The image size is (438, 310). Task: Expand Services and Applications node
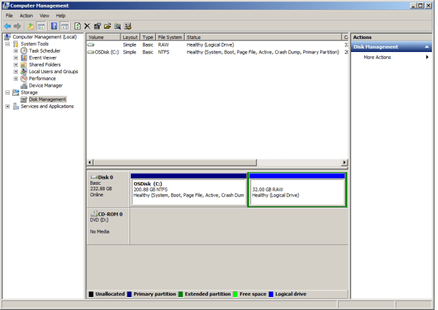pyautogui.click(x=8, y=107)
